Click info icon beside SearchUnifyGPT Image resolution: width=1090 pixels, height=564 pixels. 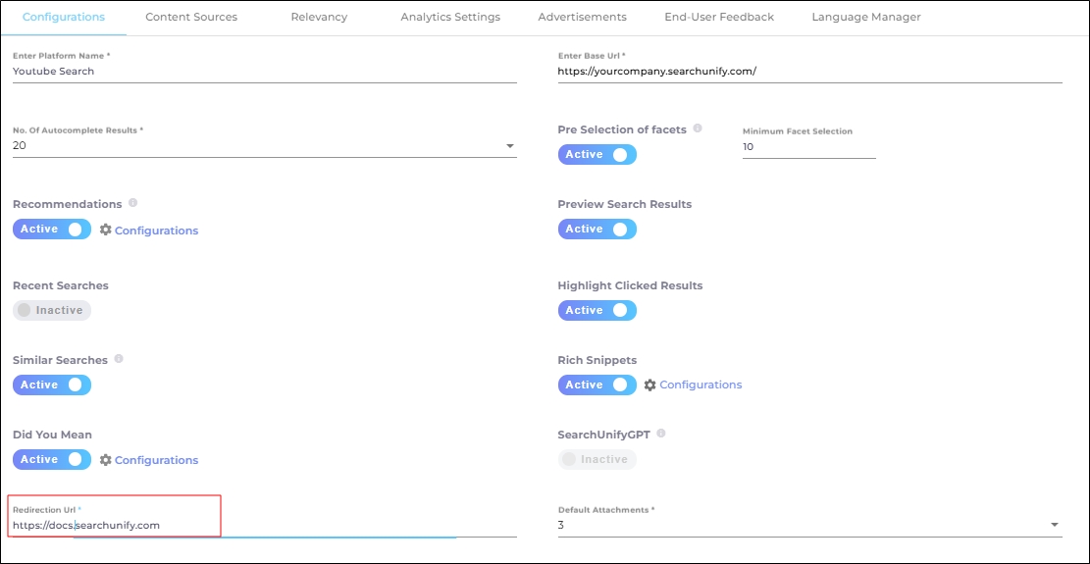coord(661,434)
